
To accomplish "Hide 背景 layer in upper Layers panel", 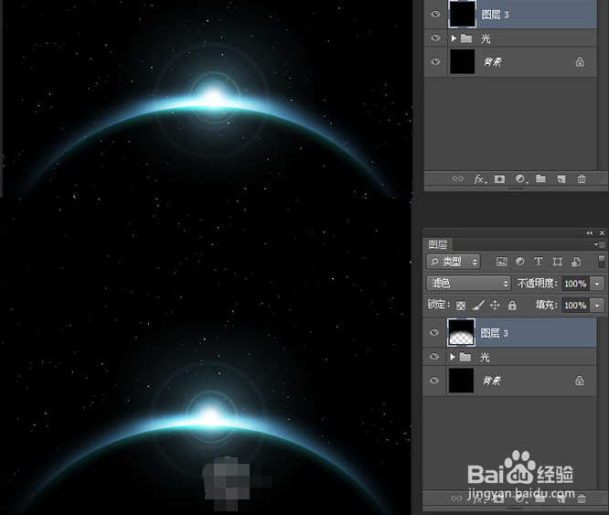I will tap(436, 61).
